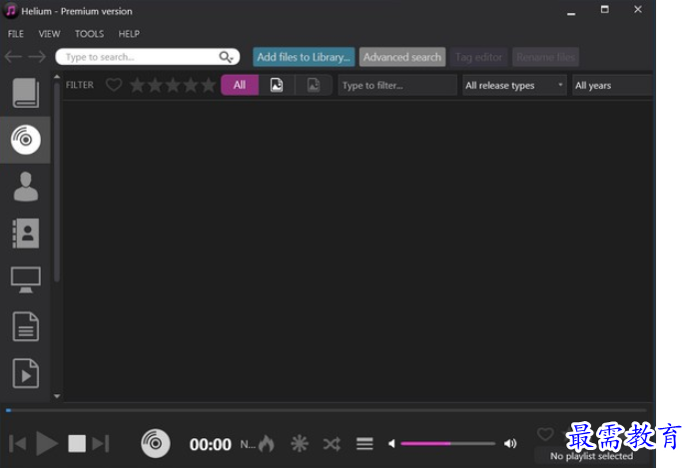Skip to previous track

click(18, 443)
